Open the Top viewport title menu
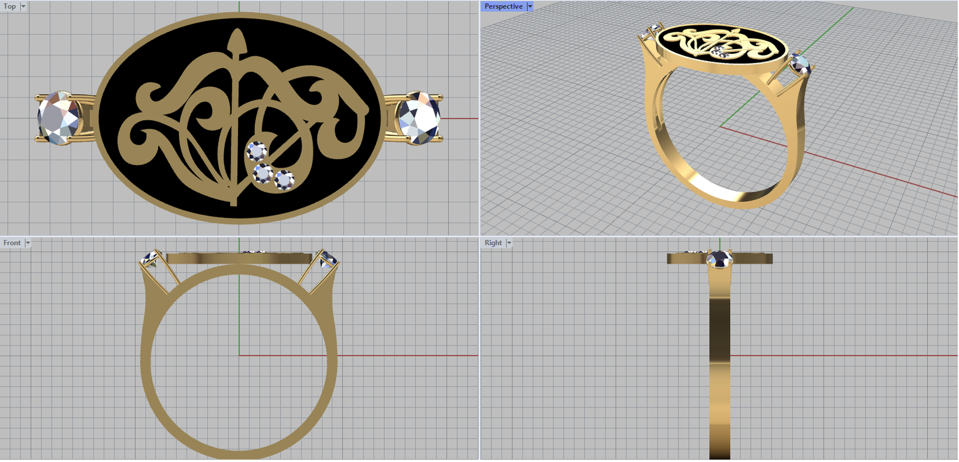959x462 pixels. 10,7
